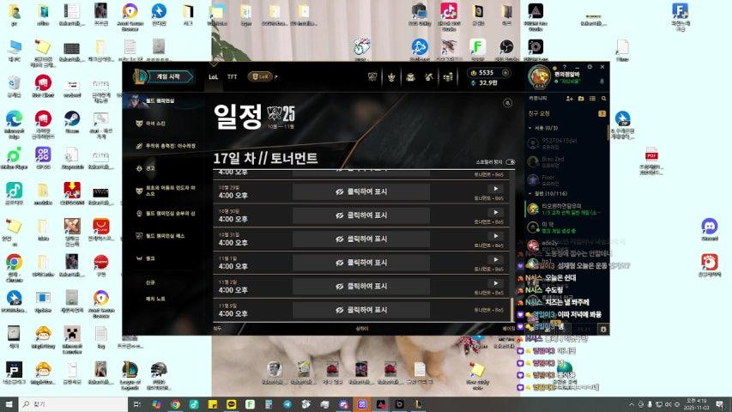The image size is (732, 412).
Task: Open the Steam desktop shortcut
Action: point(72,121)
